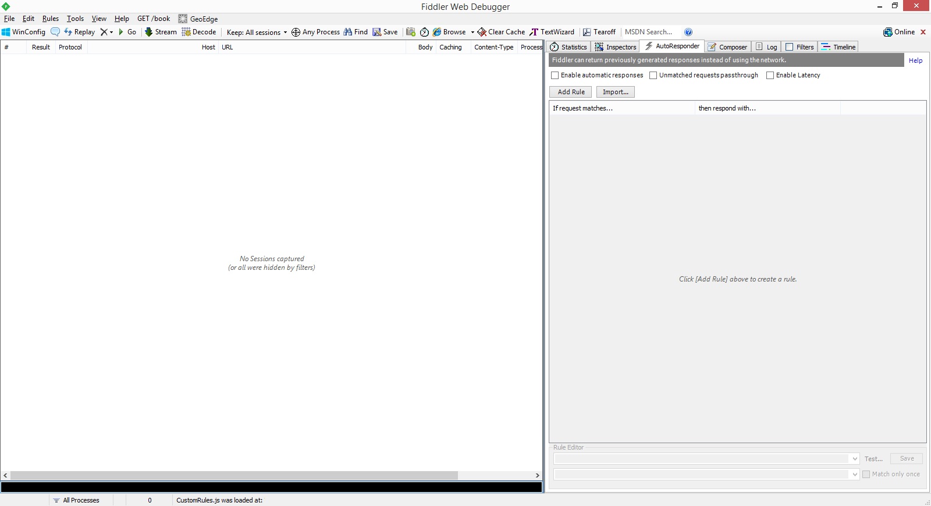The width and height of the screenshot is (931, 506).
Task: Click the Clear Cache icon
Action: pyautogui.click(x=482, y=32)
